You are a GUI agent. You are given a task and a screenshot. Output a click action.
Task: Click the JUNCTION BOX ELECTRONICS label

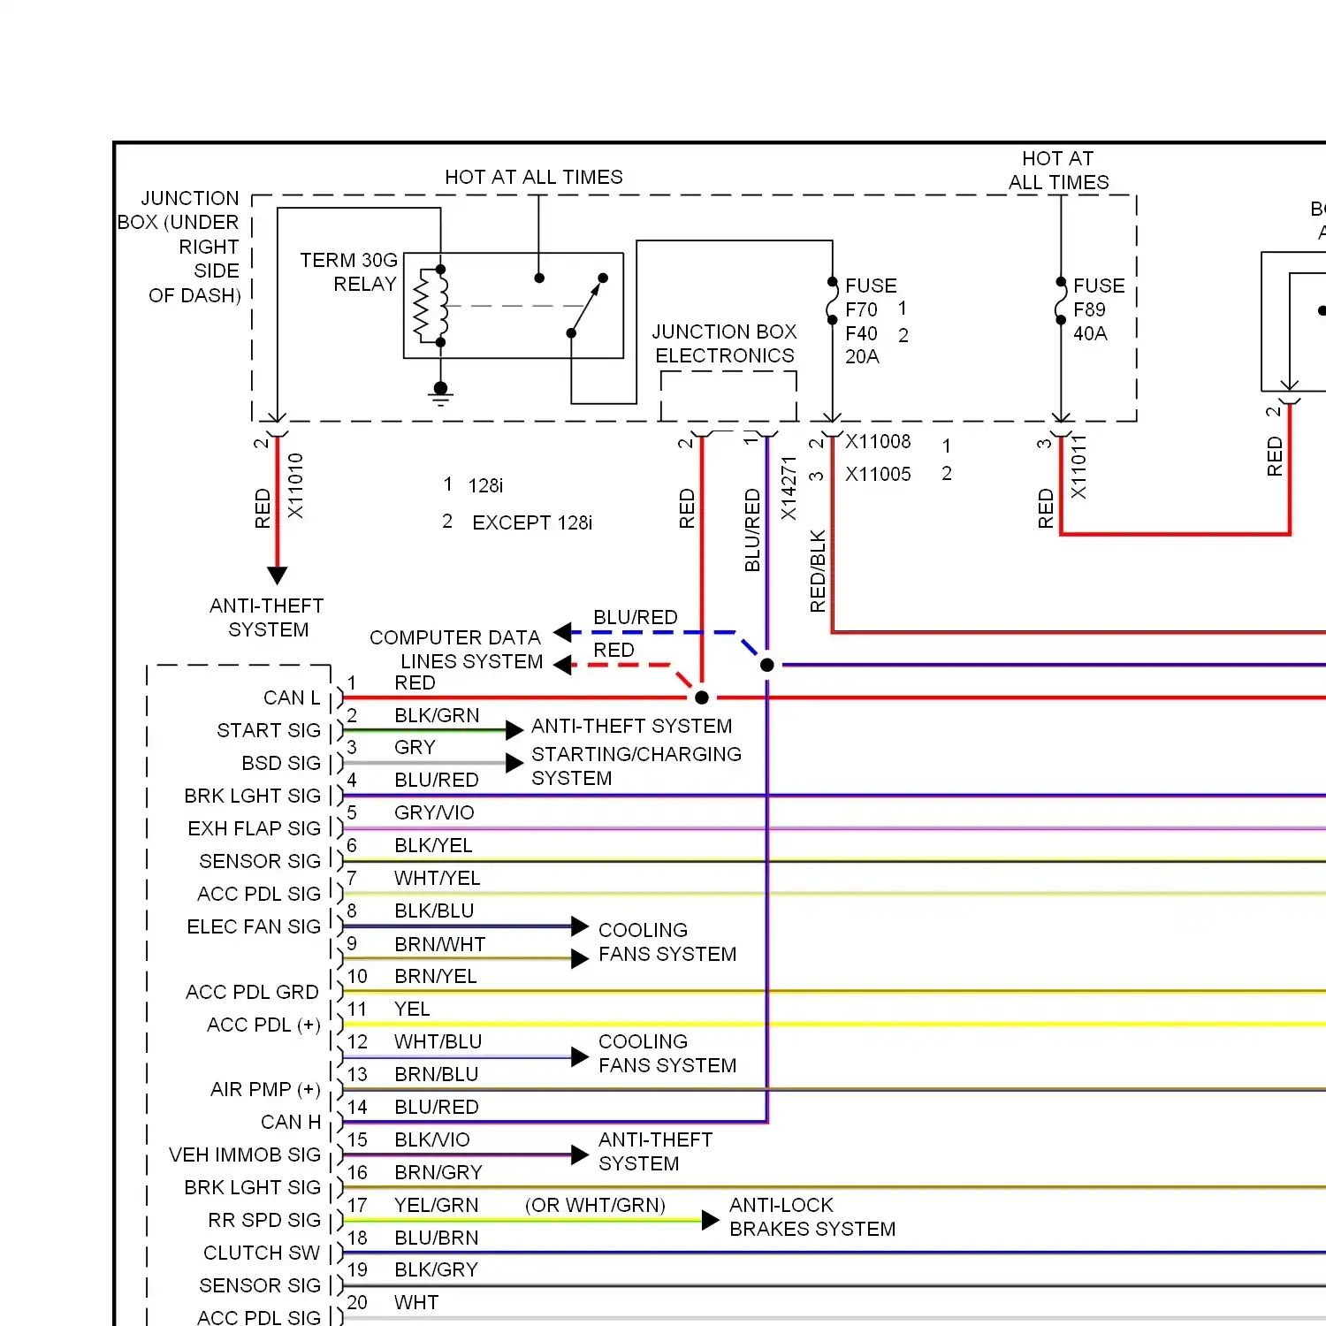(x=724, y=344)
